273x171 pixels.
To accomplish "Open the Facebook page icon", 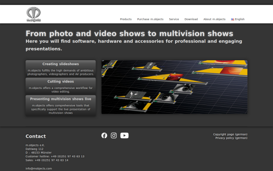I will (104, 135).
